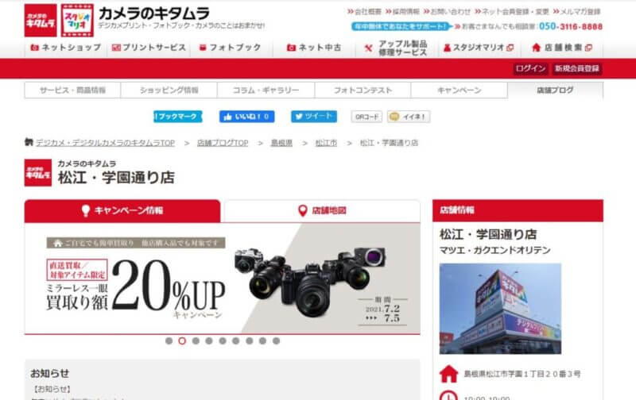Click the lightbulb icon on campaign tab
This screenshot has height=400, width=636.
(86, 210)
